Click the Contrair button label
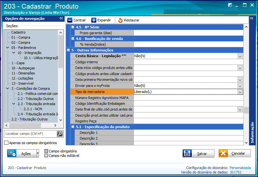Viewport: 258px width, 177px height. point(80,20)
